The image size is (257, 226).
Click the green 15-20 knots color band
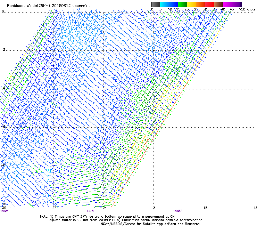[x=183, y=4]
